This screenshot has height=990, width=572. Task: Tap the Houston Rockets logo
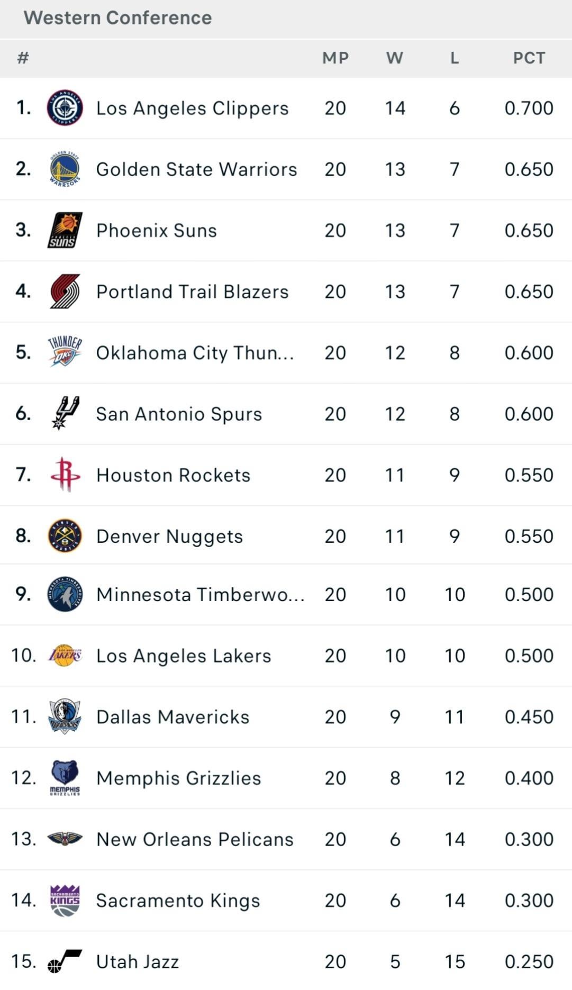[65, 475]
